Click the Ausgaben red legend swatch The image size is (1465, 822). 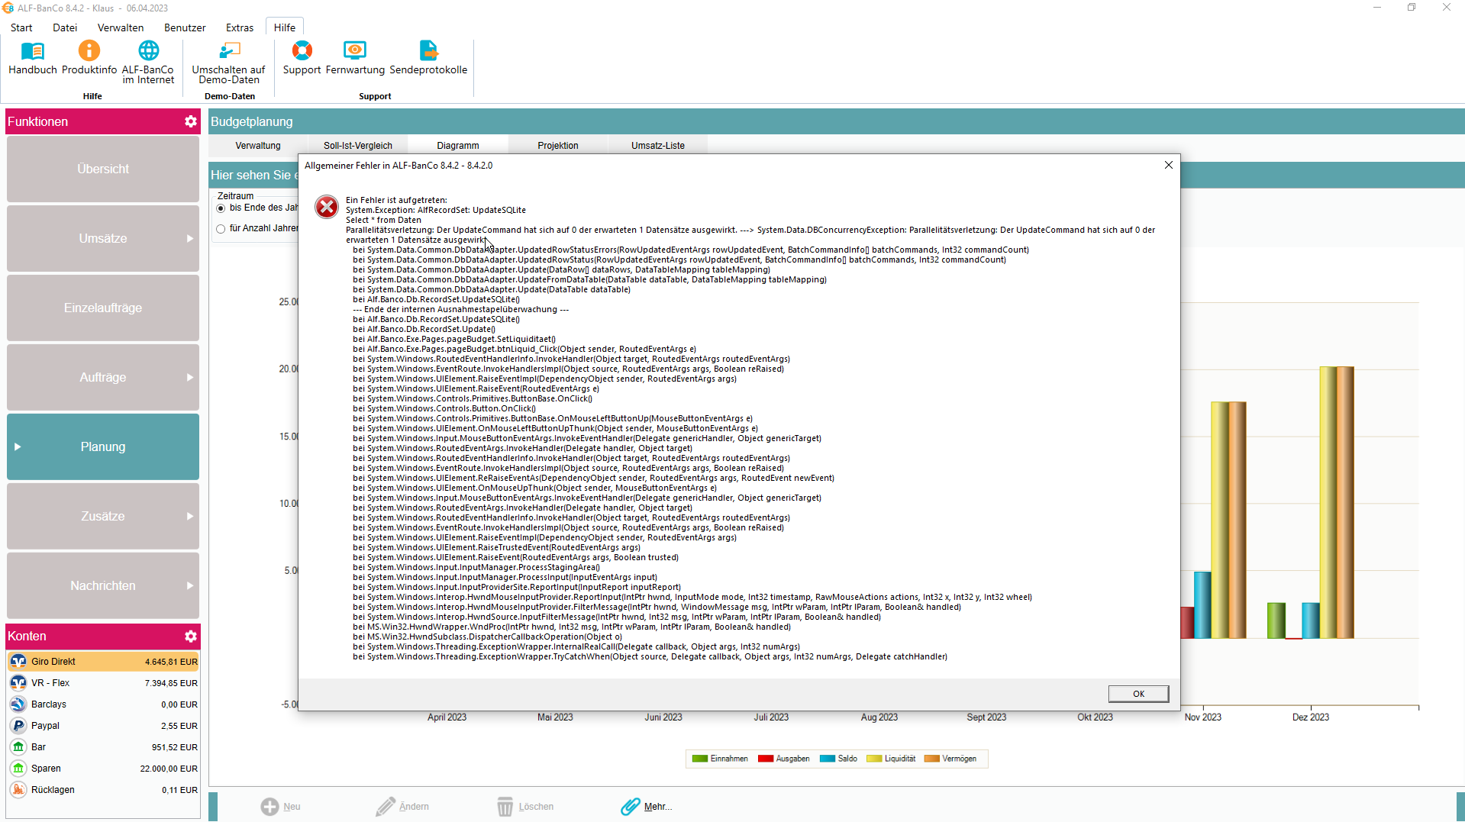point(765,759)
